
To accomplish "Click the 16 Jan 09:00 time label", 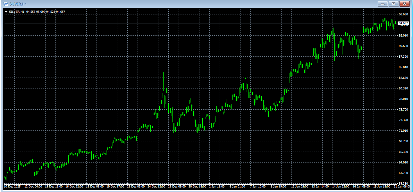I will [361, 186].
